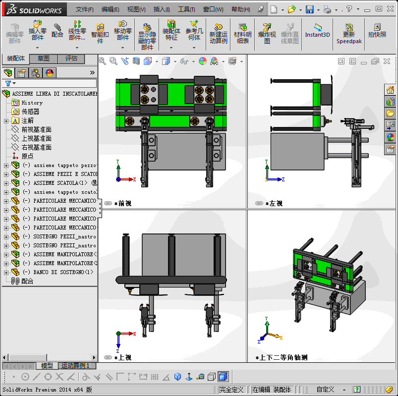398x396 pixels.
Task: Click Display Style cube icon
Action: tap(166, 61)
